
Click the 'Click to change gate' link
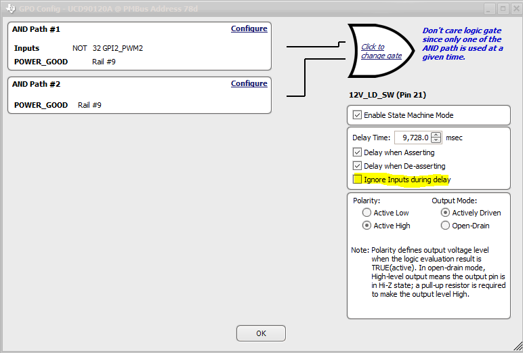381,51
